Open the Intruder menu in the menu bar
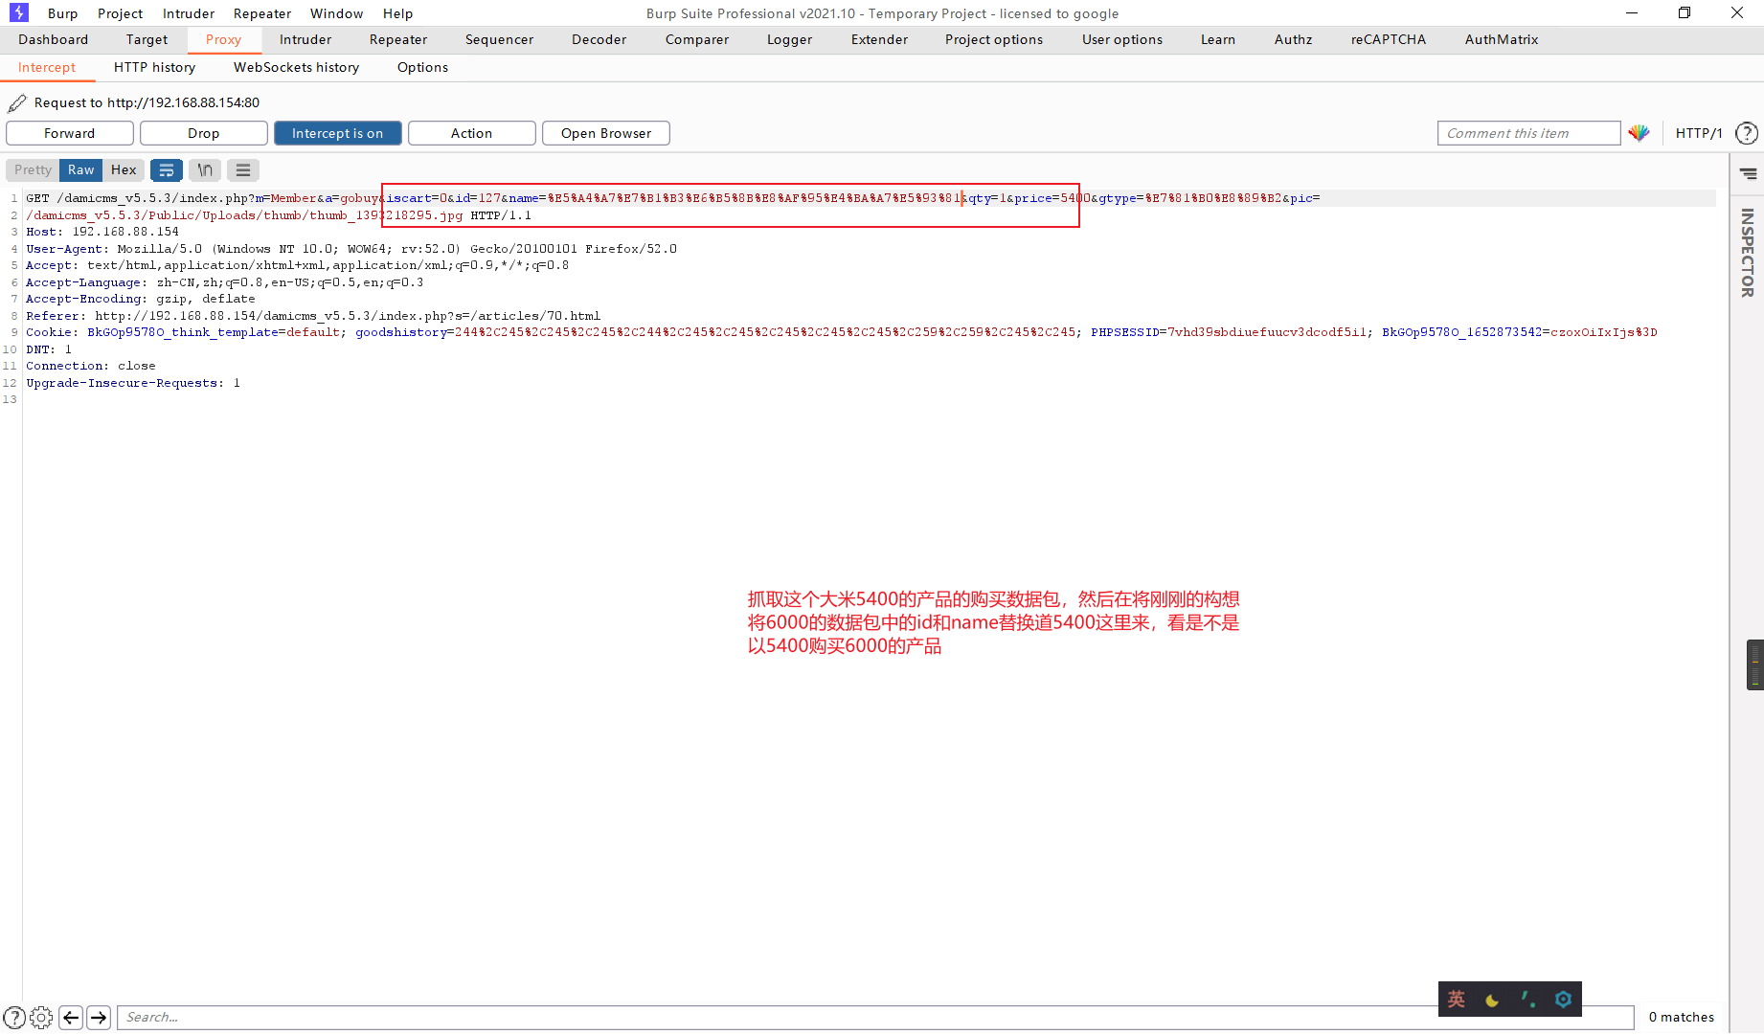This screenshot has width=1764, height=1034. click(188, 12)
